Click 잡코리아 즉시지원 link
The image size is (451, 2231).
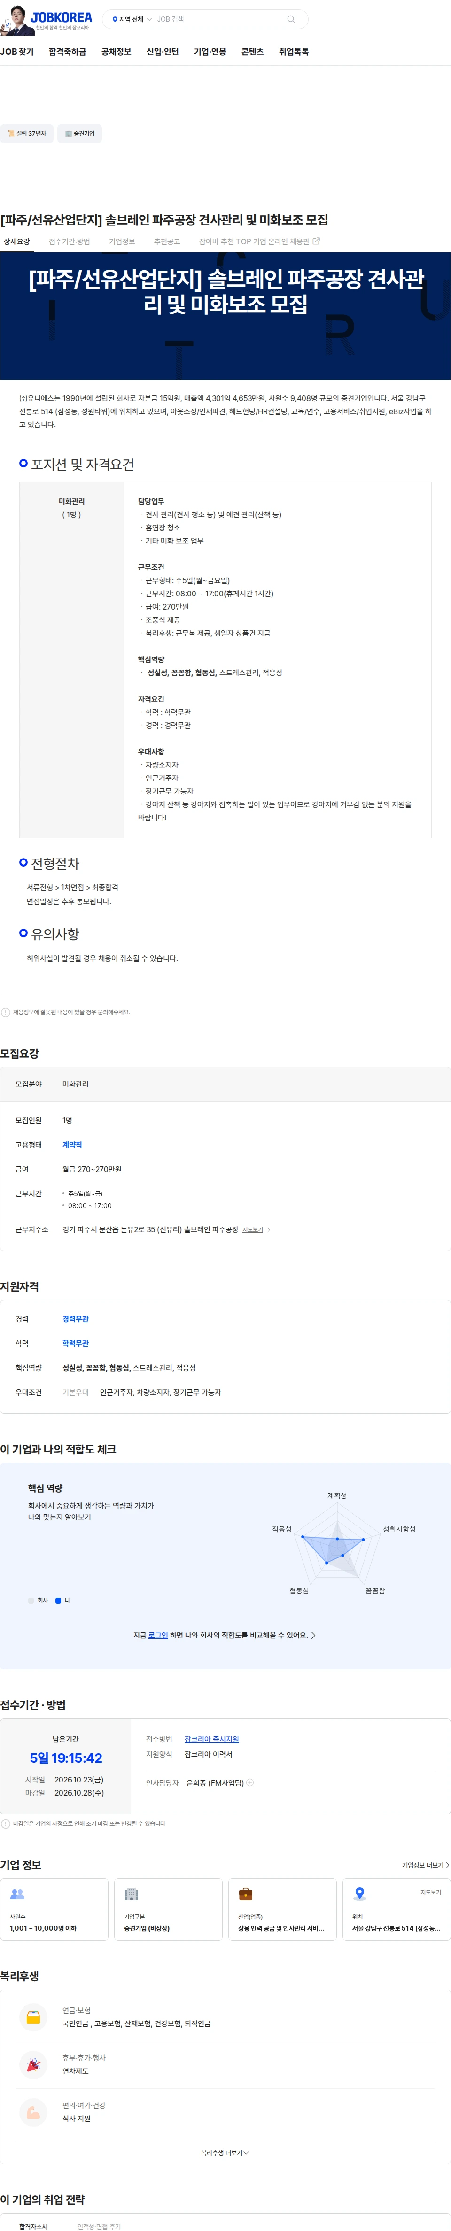point(212,1739)
